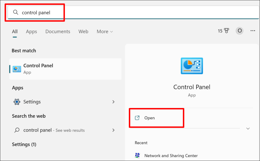
Task: Open the three-dot more options menu
Action: (x=253, y=31)
